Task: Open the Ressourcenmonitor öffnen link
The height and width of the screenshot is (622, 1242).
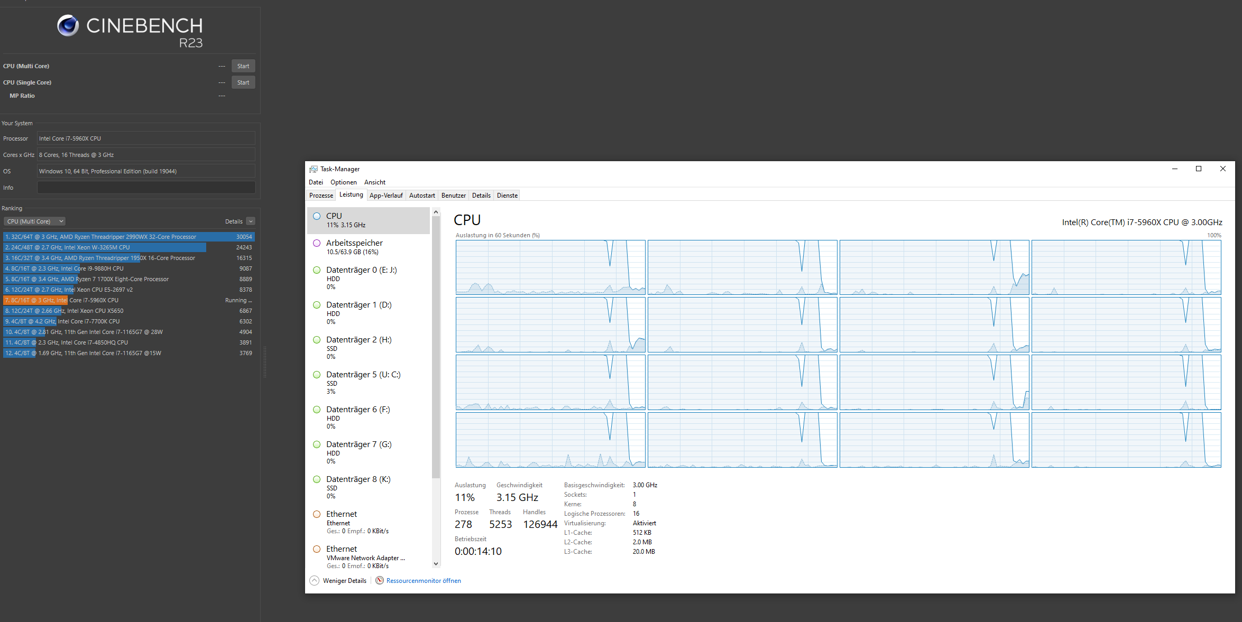Action: pos(424,581)
